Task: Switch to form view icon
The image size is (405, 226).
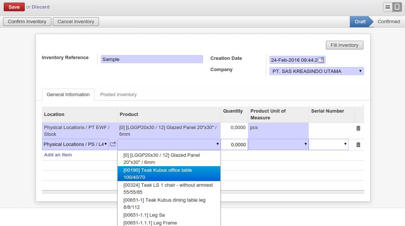Action: 397,7
